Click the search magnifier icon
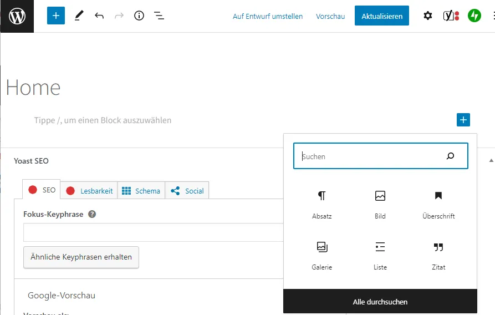495x315 pixels. pyautogui.click(x=450, y=156)
